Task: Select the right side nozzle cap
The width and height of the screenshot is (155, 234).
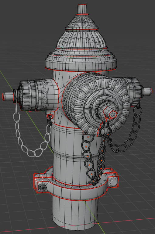Action: click(134, 91)
